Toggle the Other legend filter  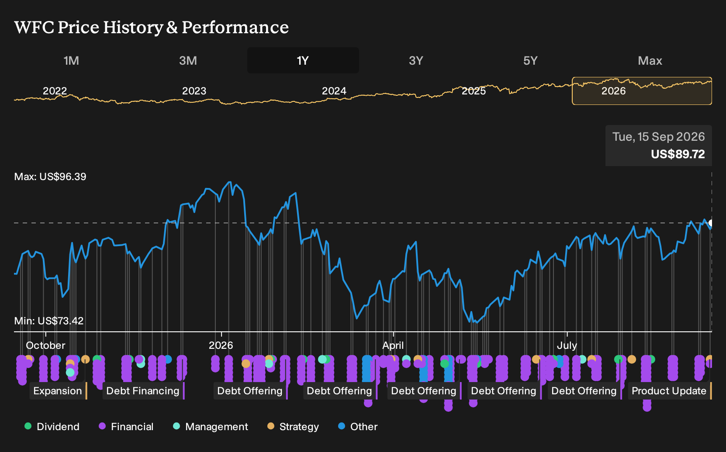coord(358,427)
